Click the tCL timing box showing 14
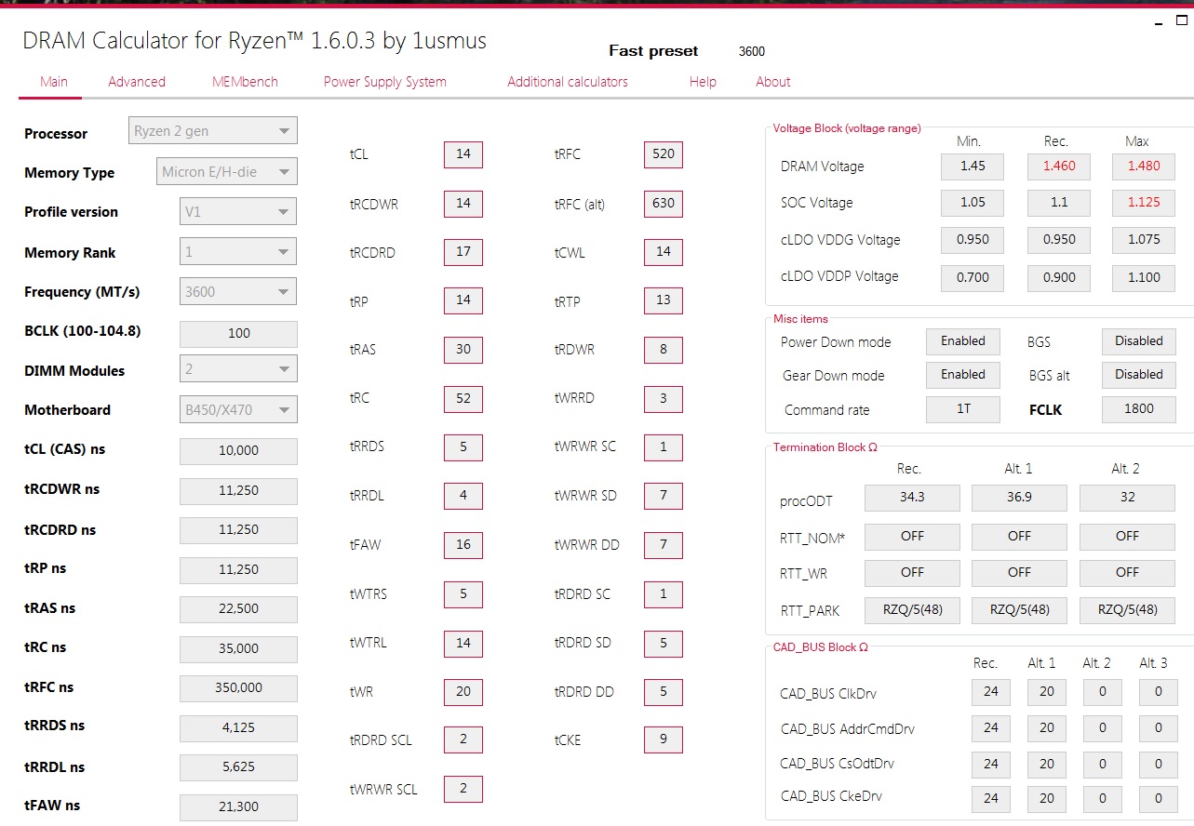 click(x=463, y=154)
